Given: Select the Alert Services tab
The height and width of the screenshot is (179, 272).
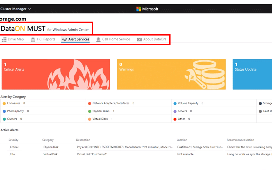Looking at the screenshot, I should click(x=76, y=39).
